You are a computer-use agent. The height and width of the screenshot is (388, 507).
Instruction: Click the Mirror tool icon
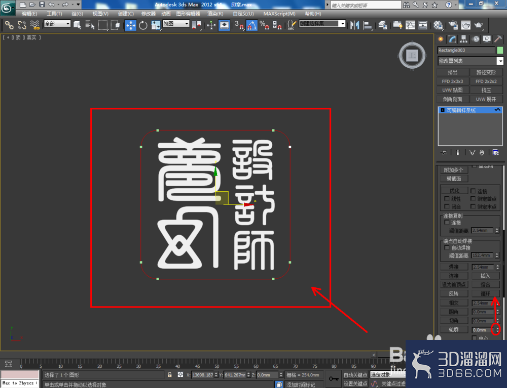pyautogui.click(x=355, y=25)
